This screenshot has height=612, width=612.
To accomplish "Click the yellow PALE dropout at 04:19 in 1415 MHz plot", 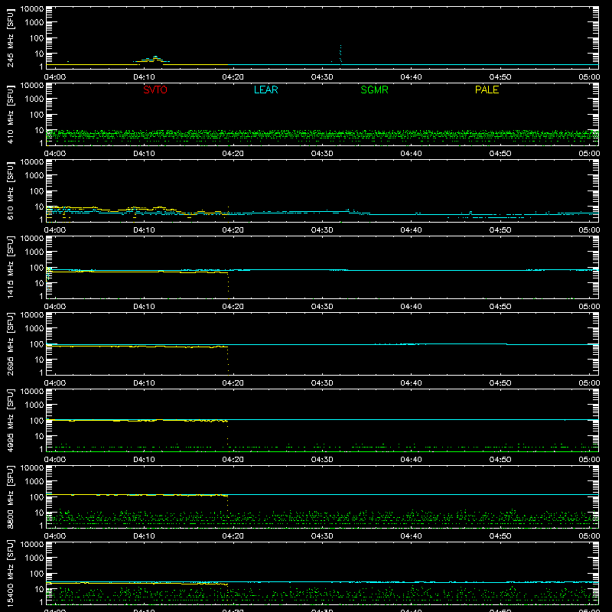I will tap(228, 282).
